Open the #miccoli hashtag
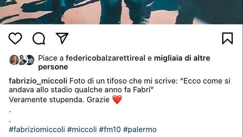This screenshot has width=243, height=137. pos(82,130)
